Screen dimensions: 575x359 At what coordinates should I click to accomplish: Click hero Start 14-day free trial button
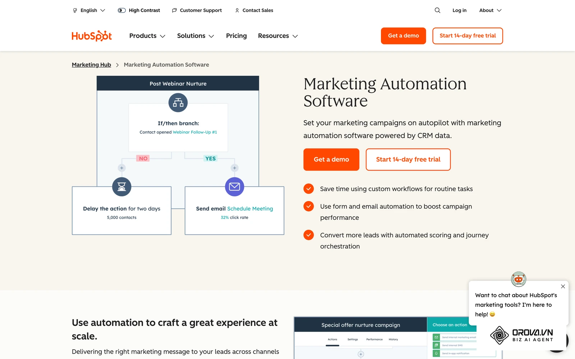pyautogui.click(x=408, y=159)
